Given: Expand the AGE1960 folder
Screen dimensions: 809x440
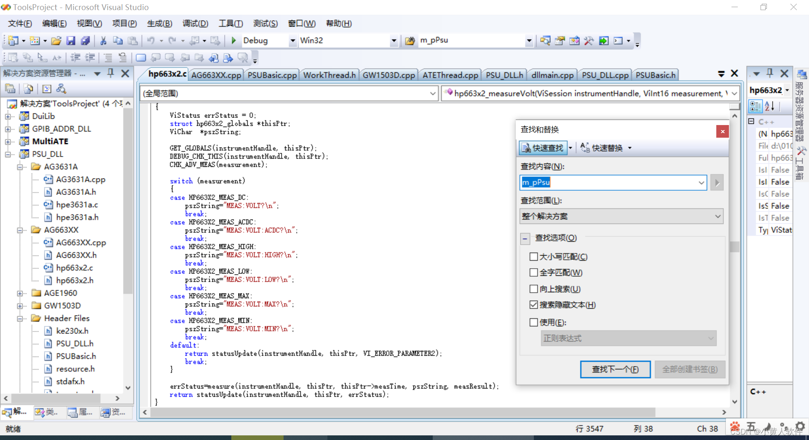Looking at the screenshot, I should click(19, 293).
